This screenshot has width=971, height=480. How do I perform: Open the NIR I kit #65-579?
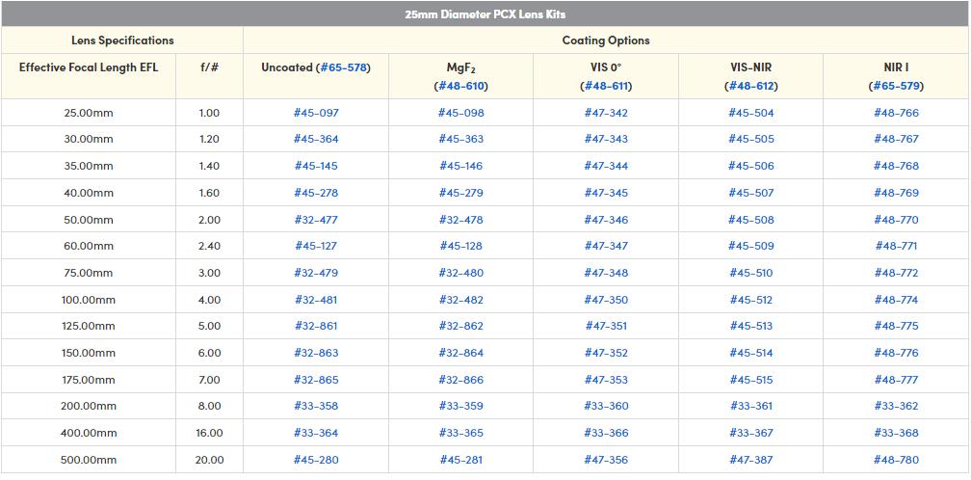pyautogui.click(x=896, y=86)
